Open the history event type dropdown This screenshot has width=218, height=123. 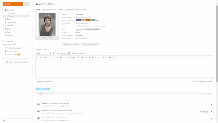click(44, 53)
